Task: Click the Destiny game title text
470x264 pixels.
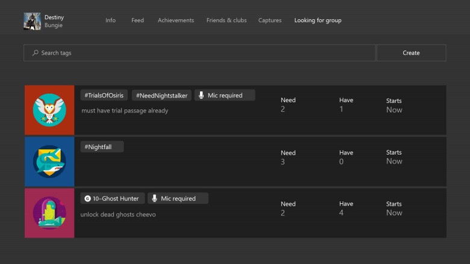Action: pos(54,17)
